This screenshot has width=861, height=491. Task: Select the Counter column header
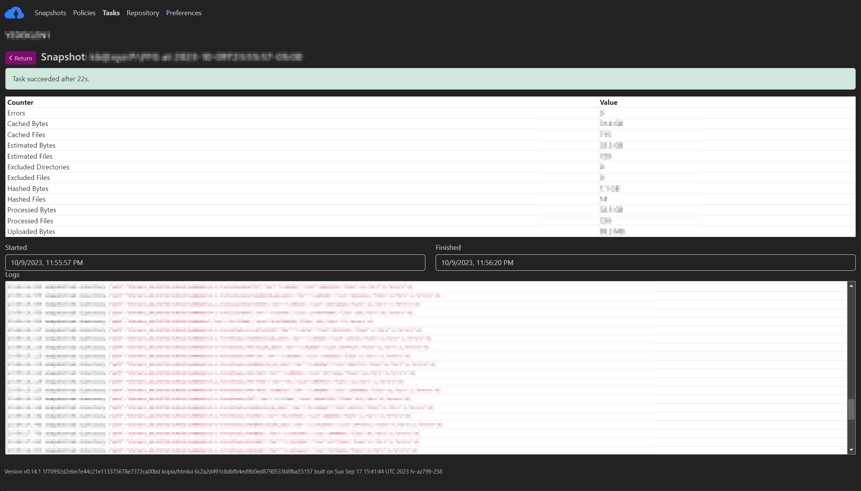20,102
